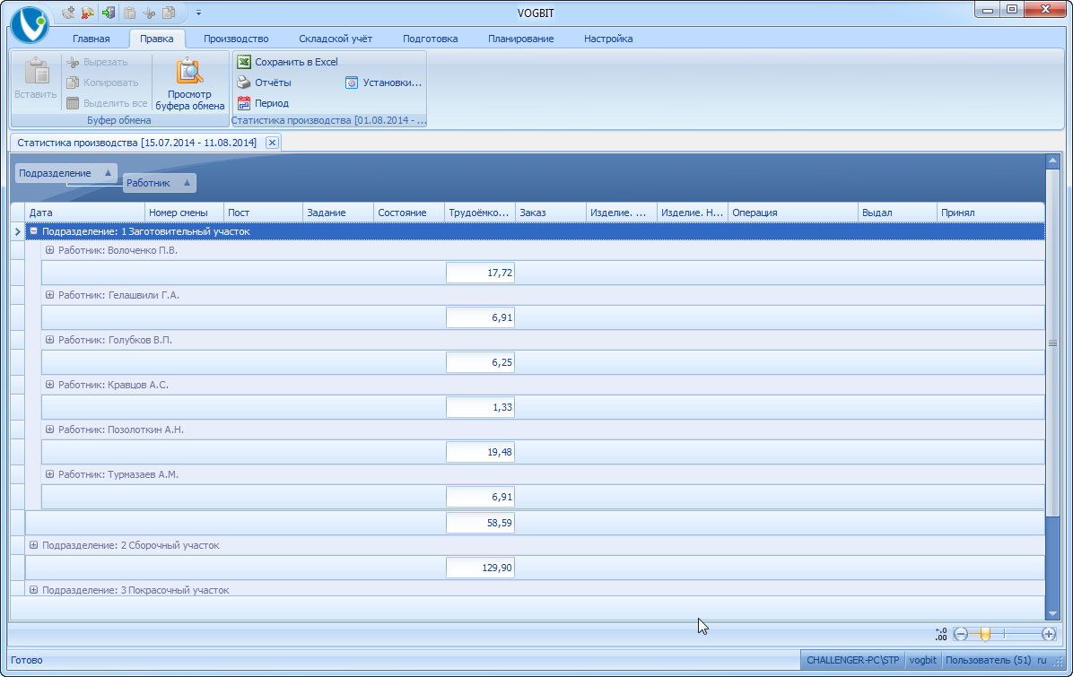Open Просмотр буфера обмена clipboard viewer
1073x677 pixels.
tap(189, 84)
